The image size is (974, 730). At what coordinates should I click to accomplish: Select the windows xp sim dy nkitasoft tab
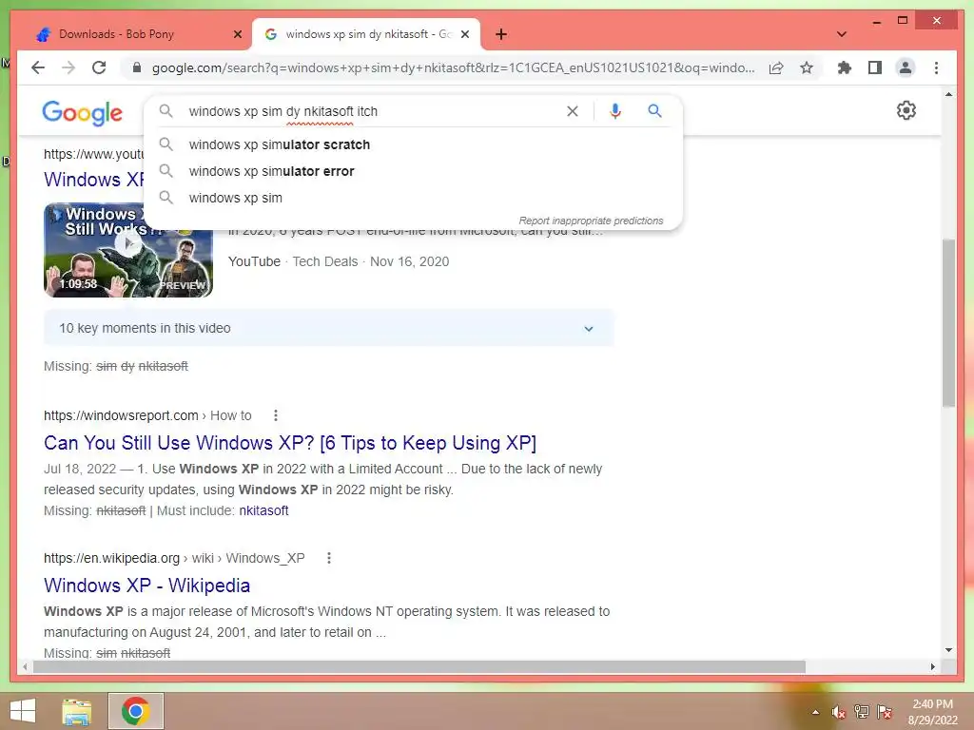(366, 34)
